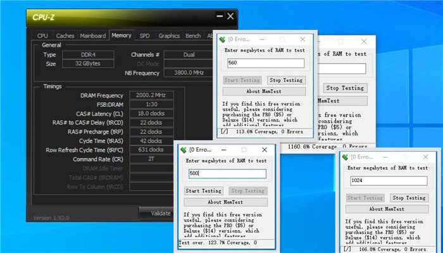
Task: Open the Caches tab
Action: point(65,36)
